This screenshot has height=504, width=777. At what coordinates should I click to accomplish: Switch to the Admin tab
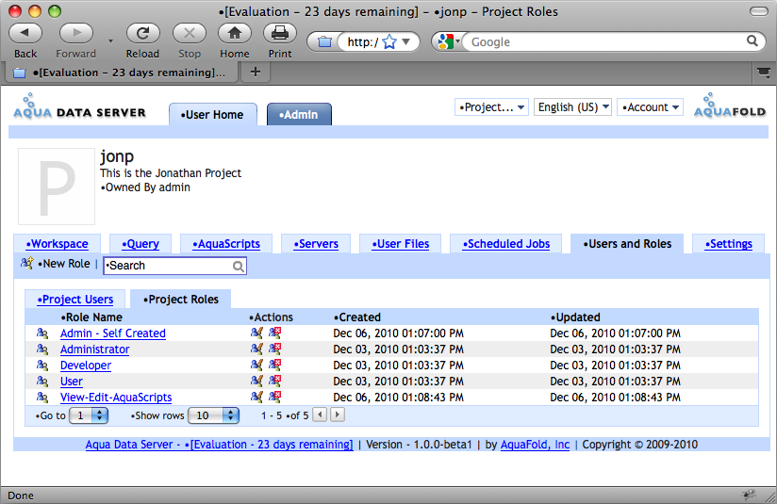click(299, 114)
